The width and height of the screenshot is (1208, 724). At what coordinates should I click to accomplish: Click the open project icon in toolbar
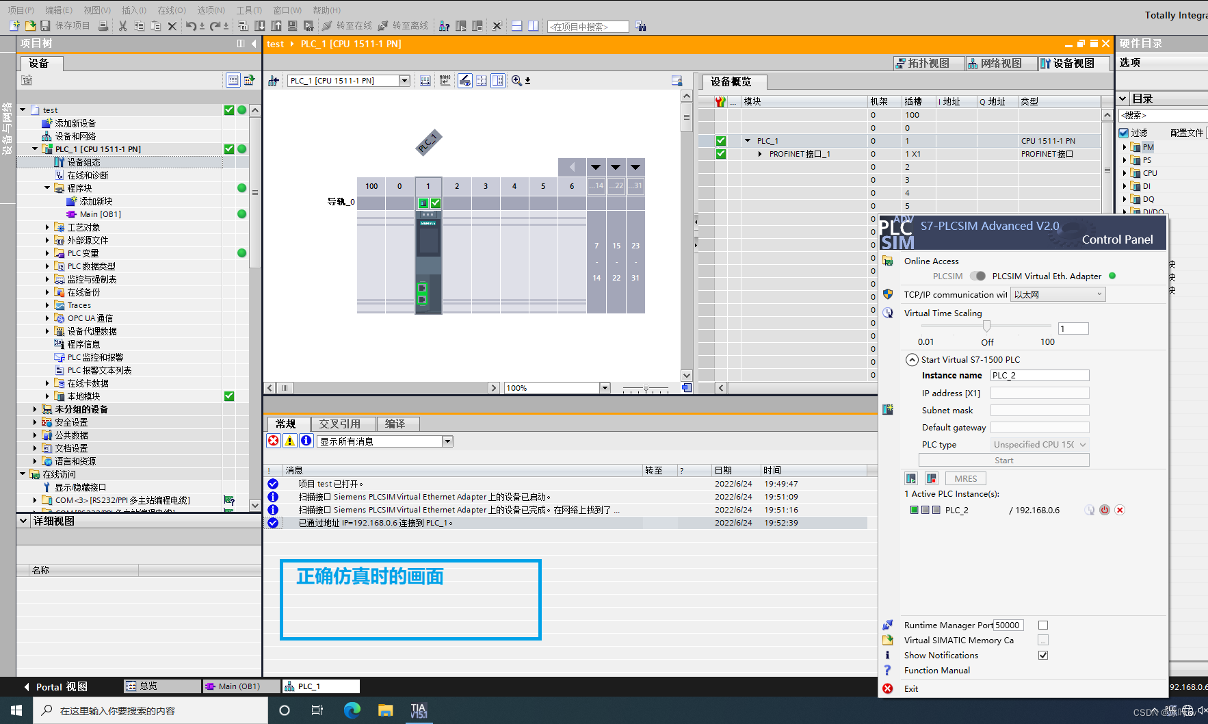pyautogui.click(x=30, y=26)
